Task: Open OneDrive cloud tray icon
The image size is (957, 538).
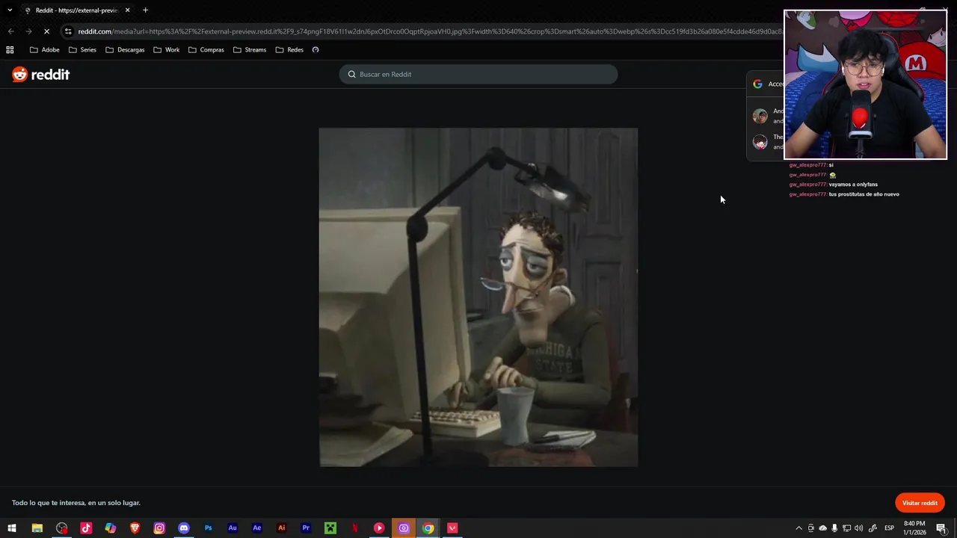Action: 823,528
